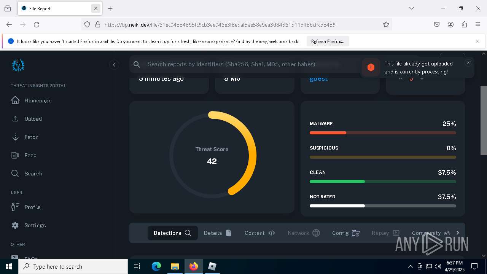Screen dimensions: 487x274
Task: Click the Refresh Firefox button
Action: coord(328,41)
